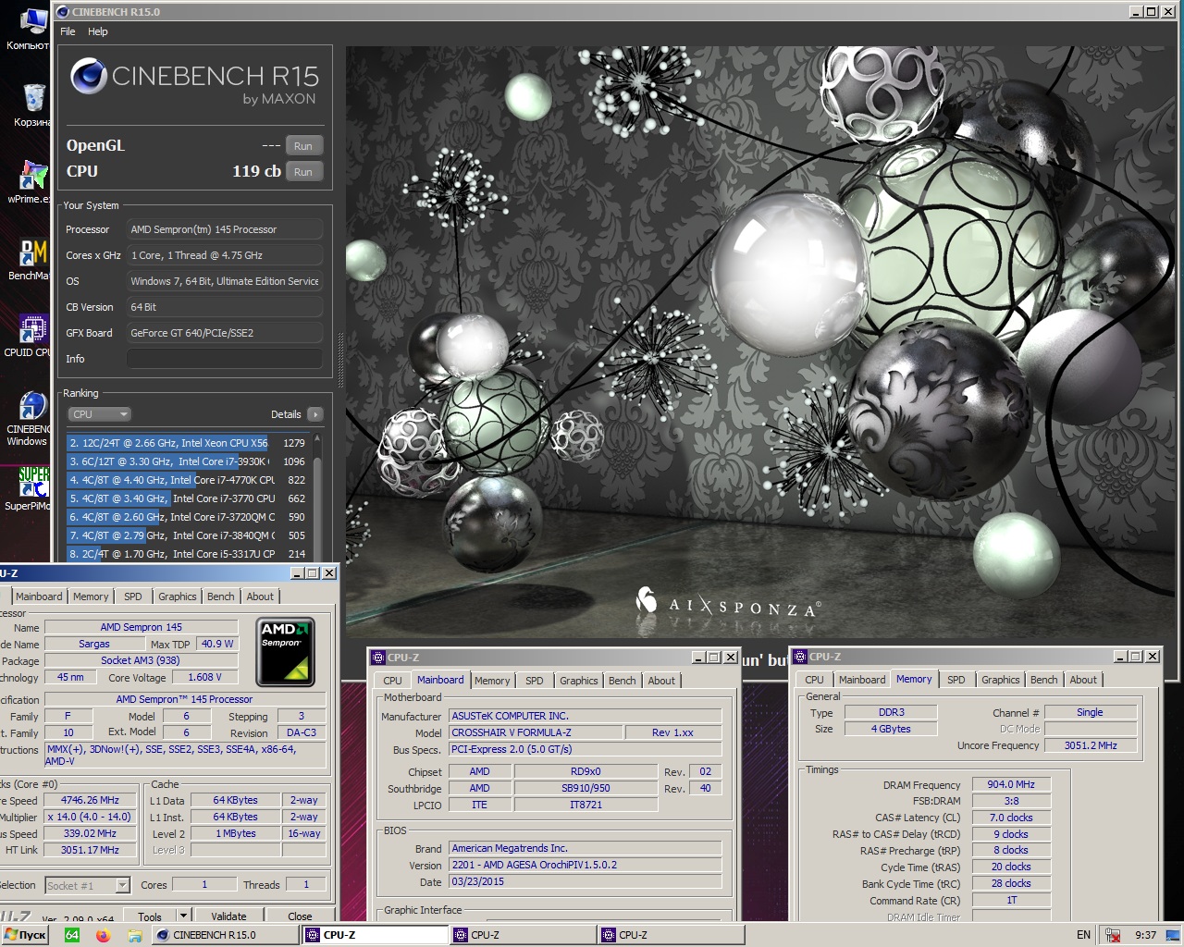Click the Core Voltage value 1.608 V
Image resolution: width=1184 pixels, height=947 pixels.
coord(204,677)
